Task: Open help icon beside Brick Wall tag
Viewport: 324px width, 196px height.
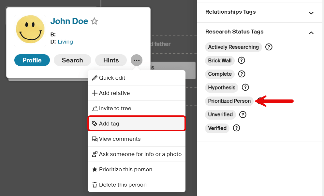Action: 241,60
